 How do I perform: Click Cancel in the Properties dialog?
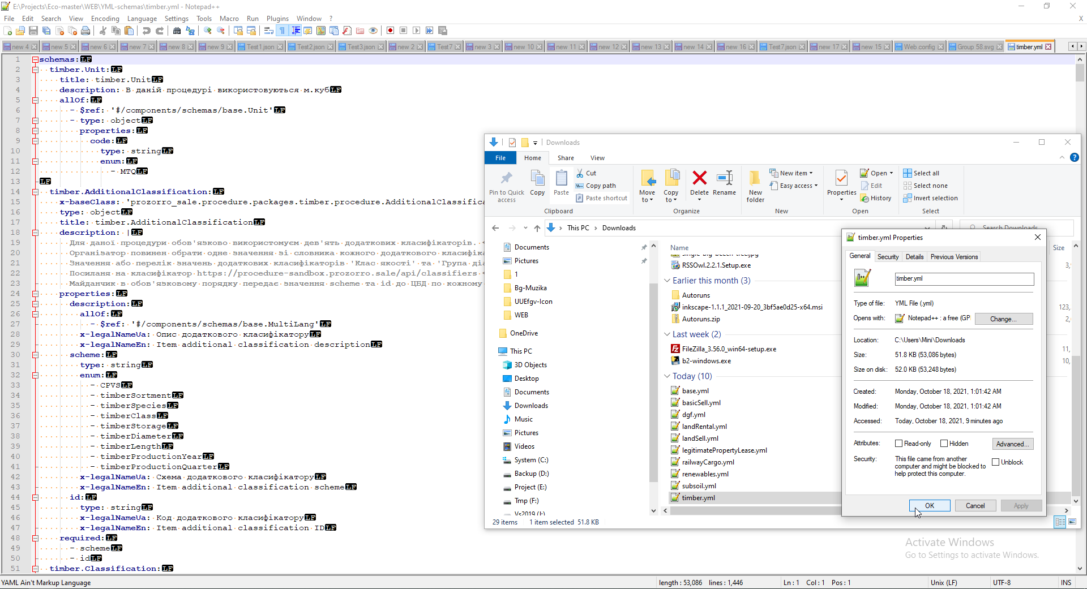pyautogui.click(x=975, y=506)
